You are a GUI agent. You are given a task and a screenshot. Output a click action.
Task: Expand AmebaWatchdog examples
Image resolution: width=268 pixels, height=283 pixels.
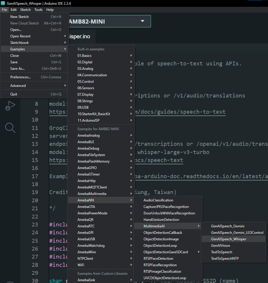tap(101, 246)
